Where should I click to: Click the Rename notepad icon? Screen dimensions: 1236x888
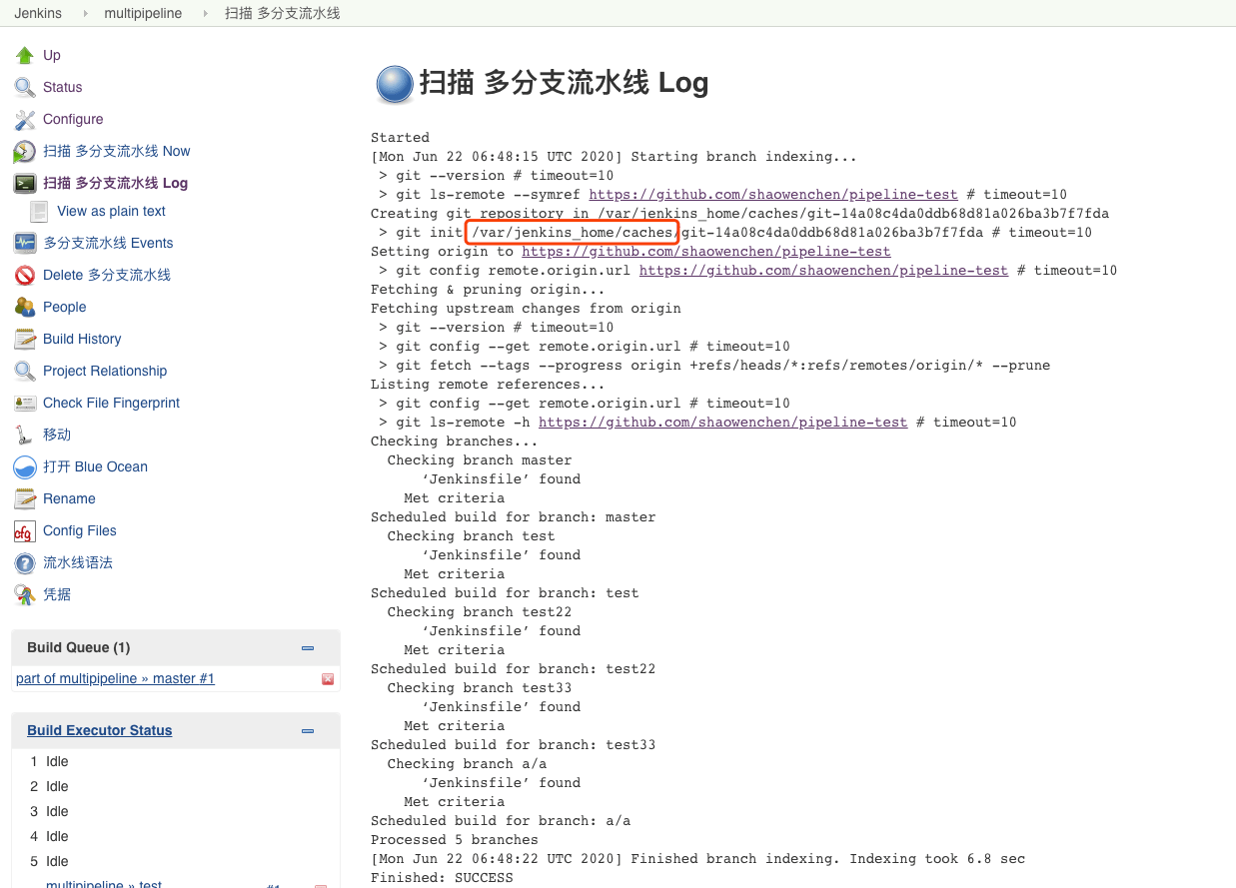click(25, 498)
